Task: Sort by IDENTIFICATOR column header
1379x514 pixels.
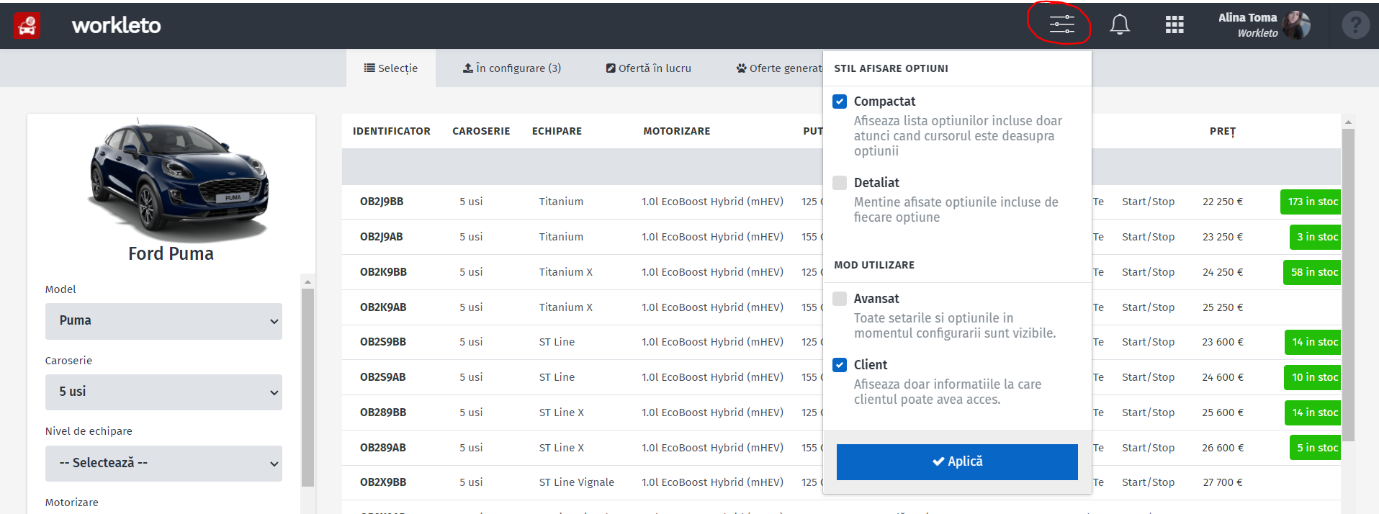Action: coord(392,131)
